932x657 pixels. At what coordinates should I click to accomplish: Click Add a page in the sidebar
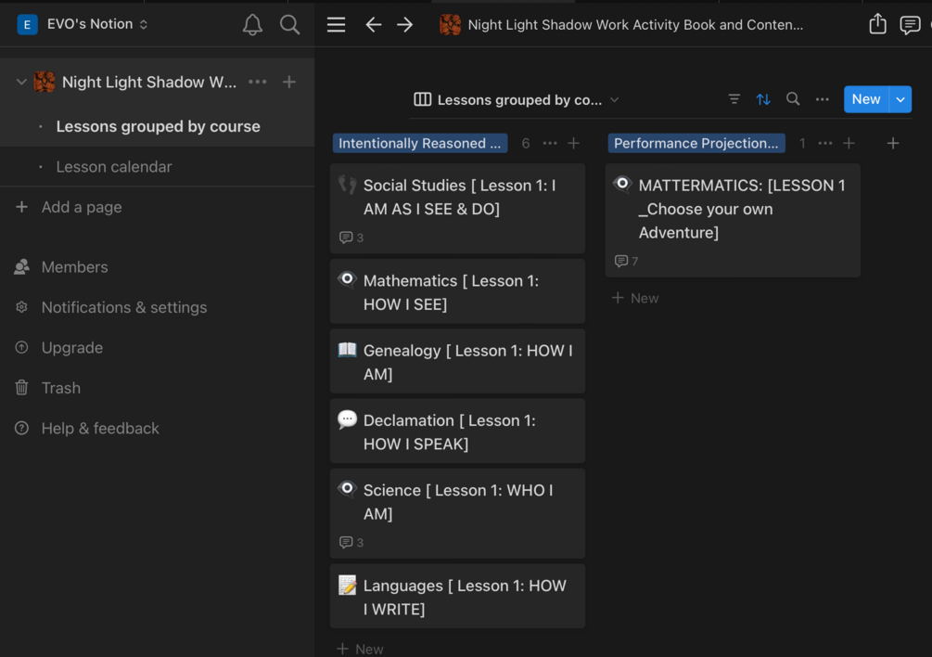(82, 207)
